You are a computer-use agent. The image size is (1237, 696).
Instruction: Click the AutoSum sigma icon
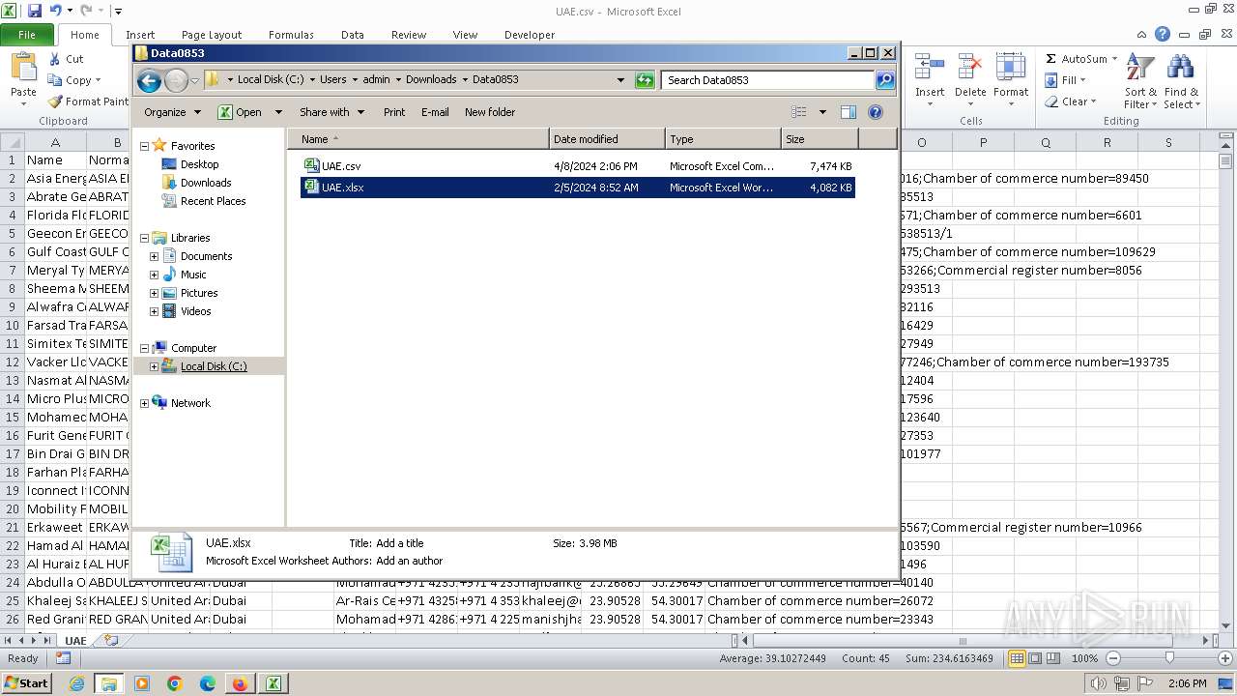pos(1051,59)
